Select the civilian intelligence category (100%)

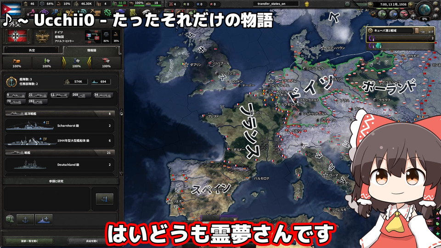(x=17, y=62)
